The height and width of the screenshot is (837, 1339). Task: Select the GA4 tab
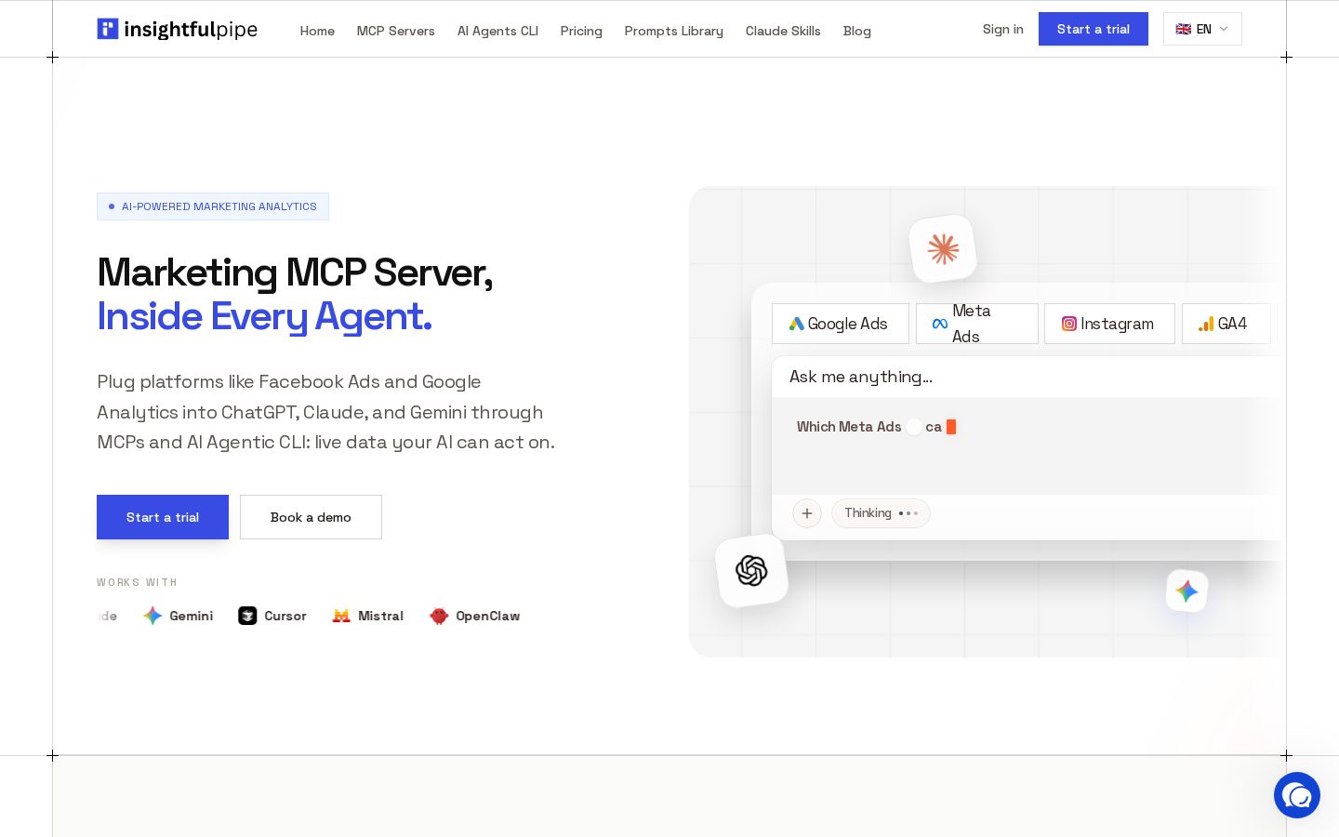1226,324
